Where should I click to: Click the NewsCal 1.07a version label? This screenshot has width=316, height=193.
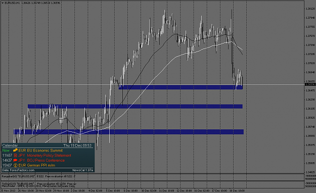[82, 170]
